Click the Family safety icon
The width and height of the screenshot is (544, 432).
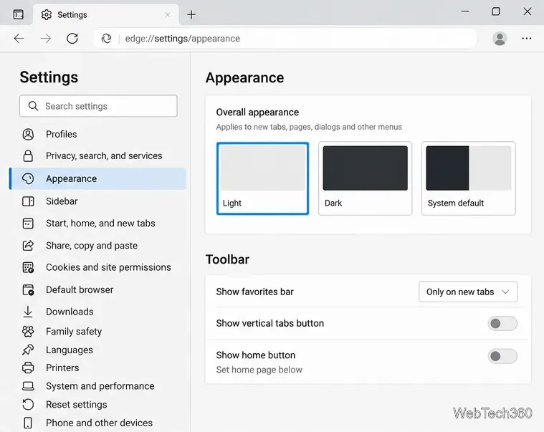click(28, 332)
